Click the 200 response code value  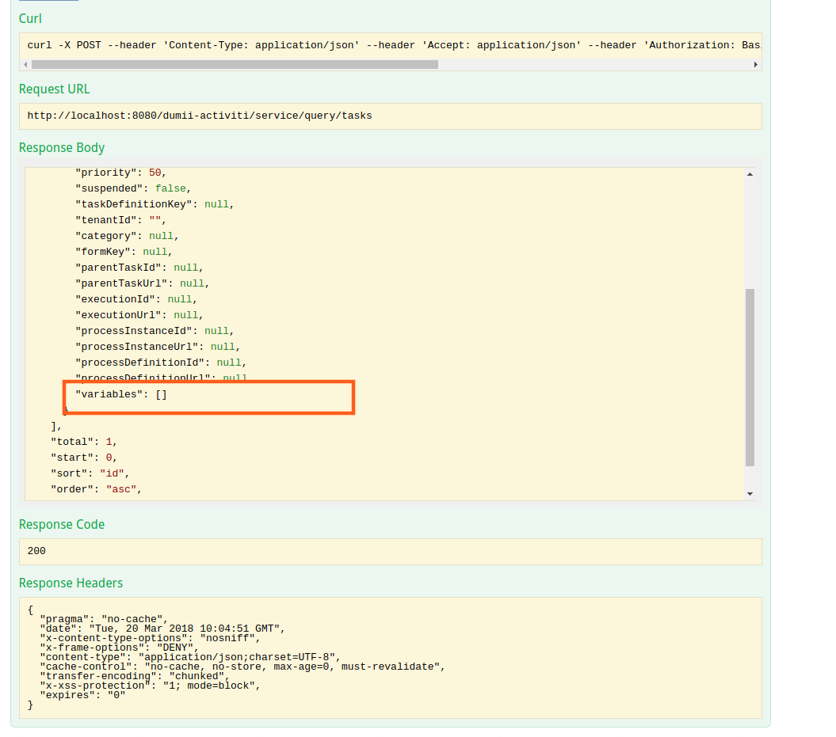36,551
